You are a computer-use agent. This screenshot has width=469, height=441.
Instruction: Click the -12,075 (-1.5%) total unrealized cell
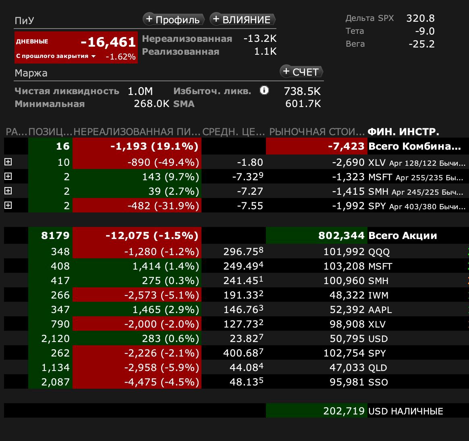tap(137, 235)
